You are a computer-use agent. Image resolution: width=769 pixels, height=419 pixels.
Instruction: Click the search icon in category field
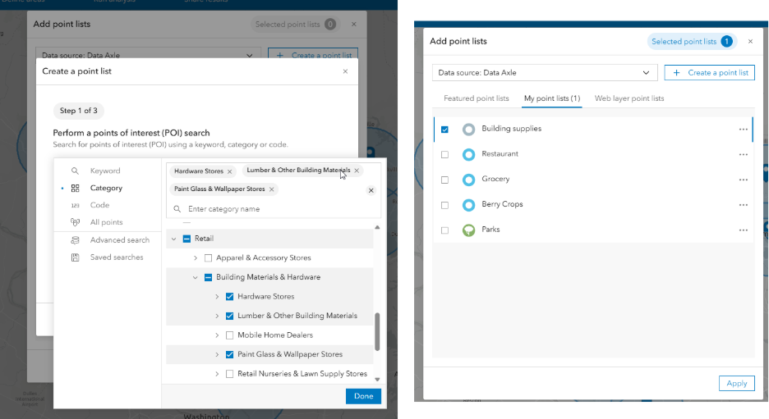[177, 209]
